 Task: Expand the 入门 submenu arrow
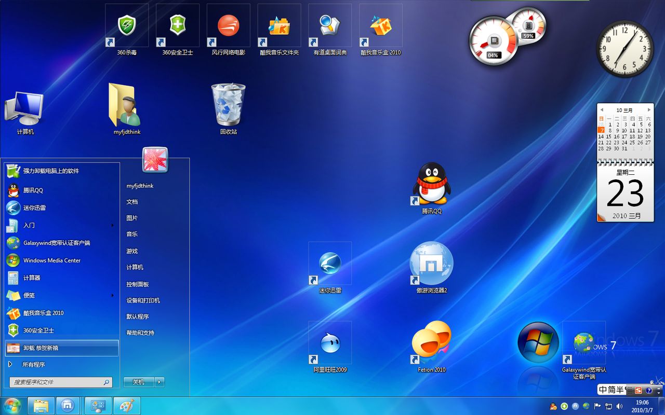tap(112, 225)
